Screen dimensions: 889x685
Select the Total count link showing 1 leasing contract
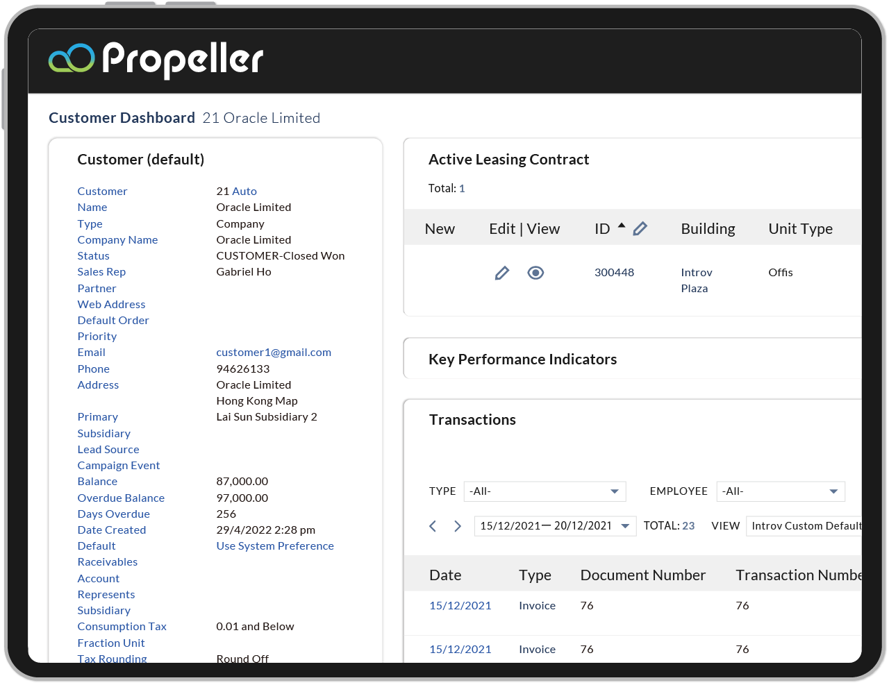click(x=460, y=188)
